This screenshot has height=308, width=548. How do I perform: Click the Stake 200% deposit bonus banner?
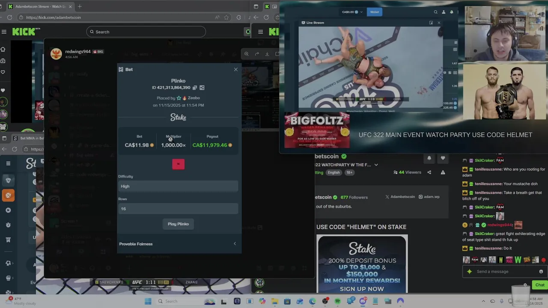pos(362,264)
